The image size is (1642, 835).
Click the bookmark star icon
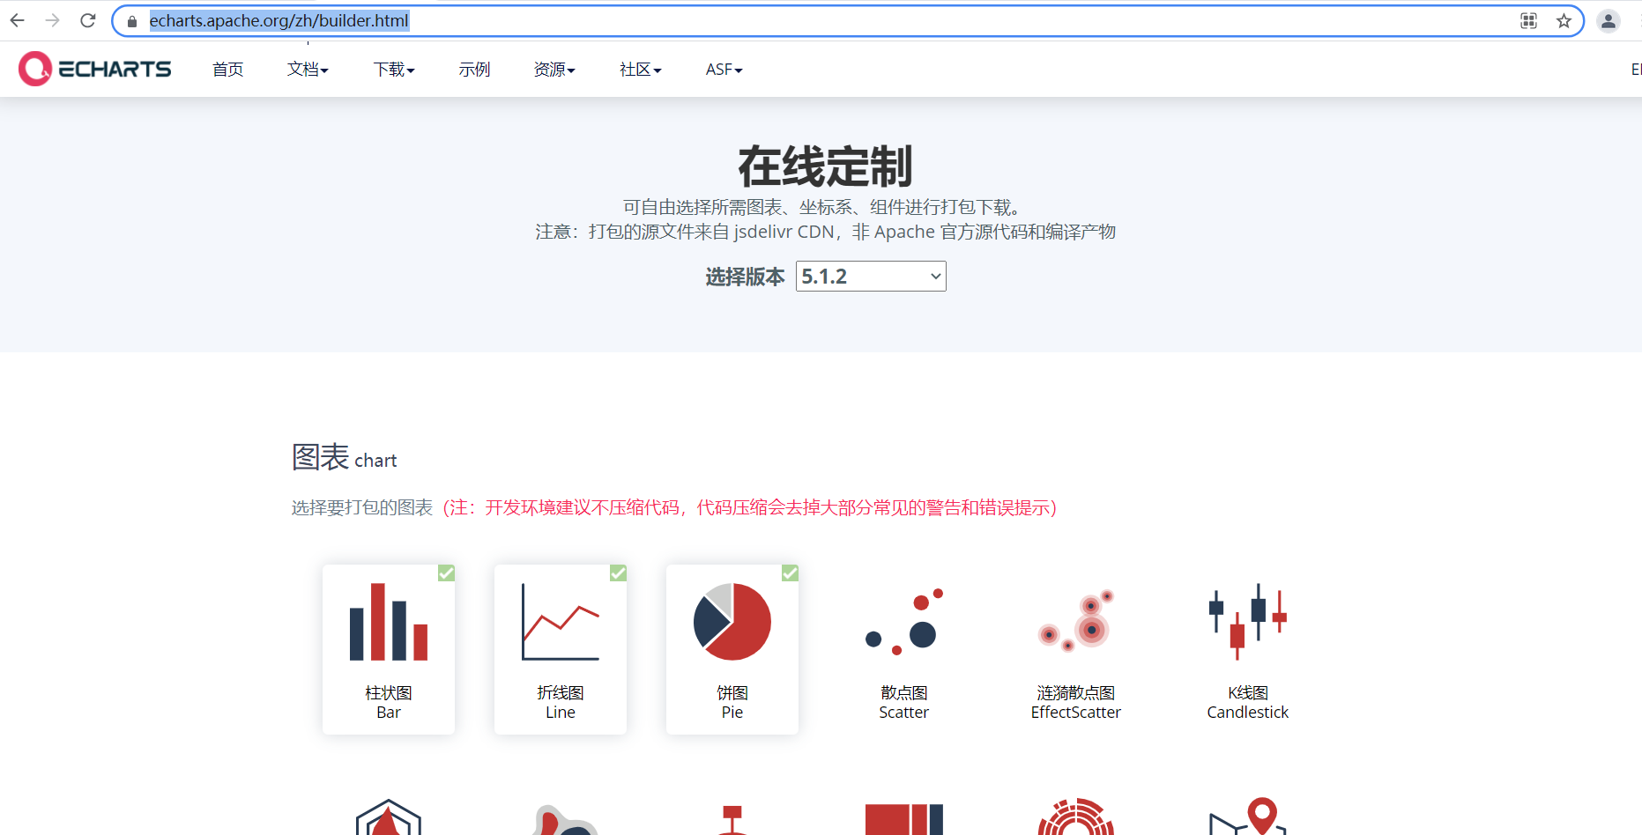(1562, 20)
